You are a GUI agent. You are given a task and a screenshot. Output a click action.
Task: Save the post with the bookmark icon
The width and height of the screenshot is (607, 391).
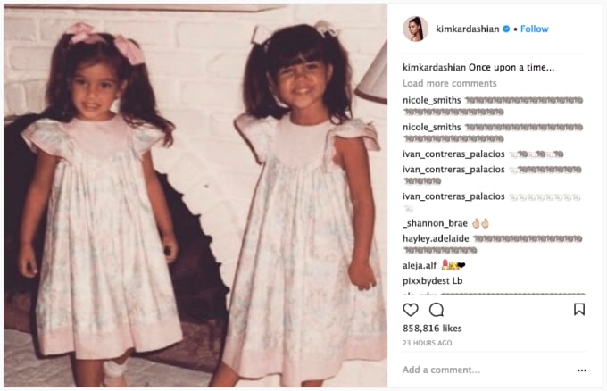pyautogui.click(x=579, y=309)
